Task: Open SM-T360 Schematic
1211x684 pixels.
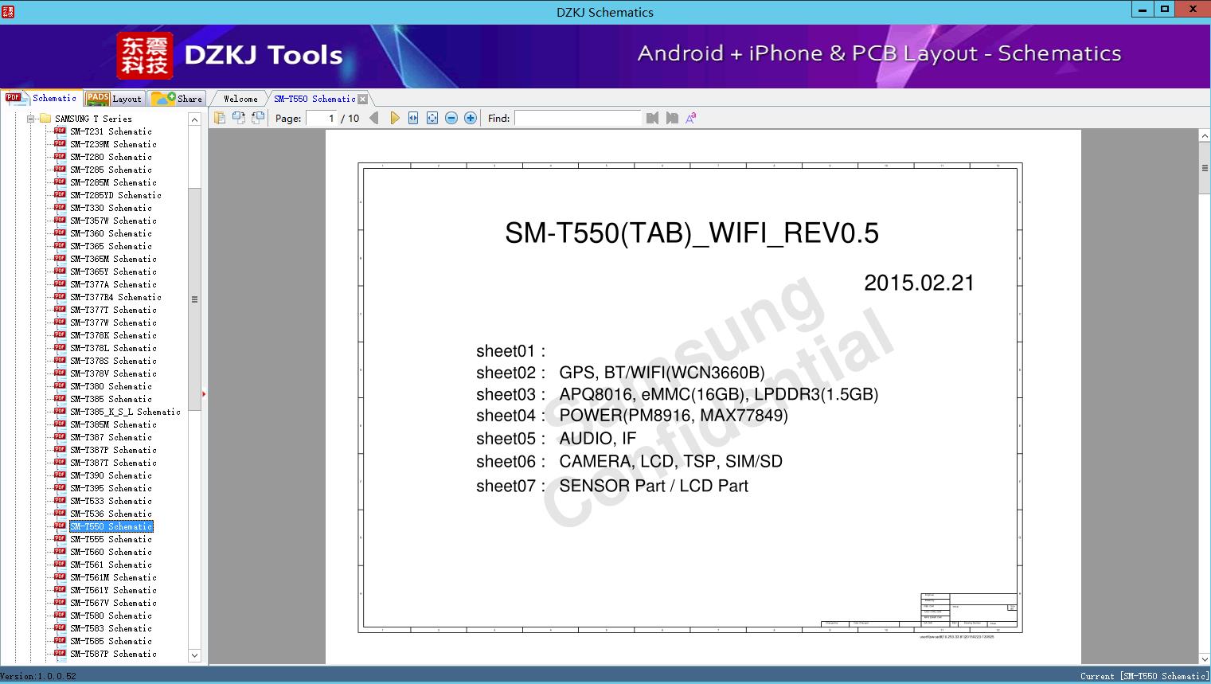Action: [x=111, y=233]
